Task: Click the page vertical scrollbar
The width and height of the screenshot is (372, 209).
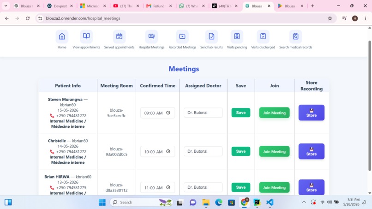Action: [x=369, y=106]
